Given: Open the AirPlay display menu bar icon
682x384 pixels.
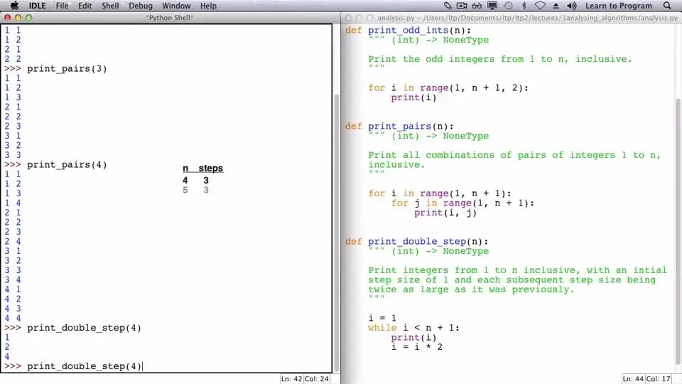Looking at the screenshot, I should 492,6.
